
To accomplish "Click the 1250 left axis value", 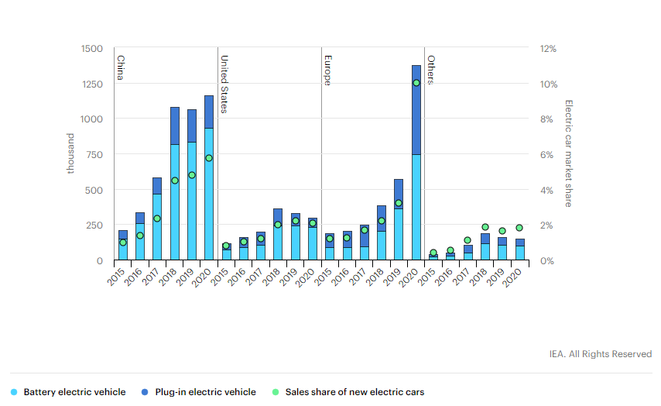I will [x=92, y=84].
